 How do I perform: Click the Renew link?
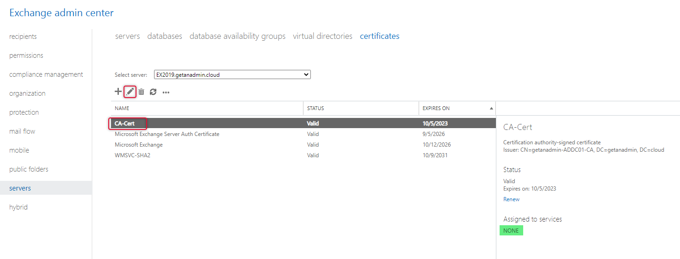[511, 199]
